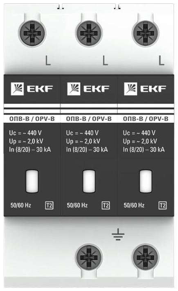The height and width of the screenshot is (291, 178).
Task: Click the middle top terminal screw
Action: pyautogui.click(x=89, y=33)
